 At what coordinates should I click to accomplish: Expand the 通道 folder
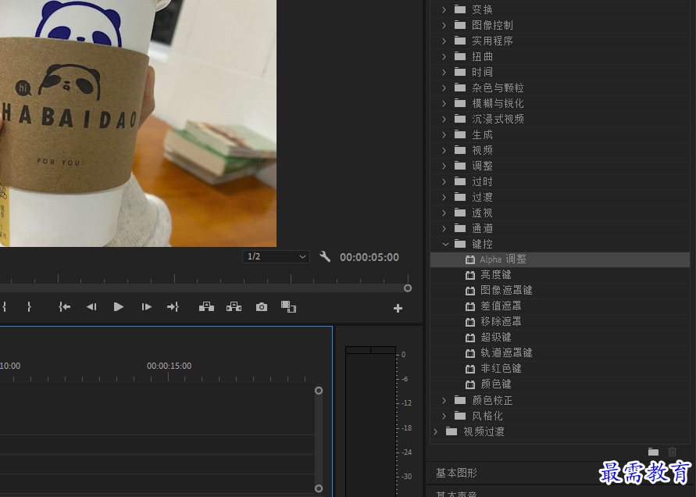click(444, 228)
